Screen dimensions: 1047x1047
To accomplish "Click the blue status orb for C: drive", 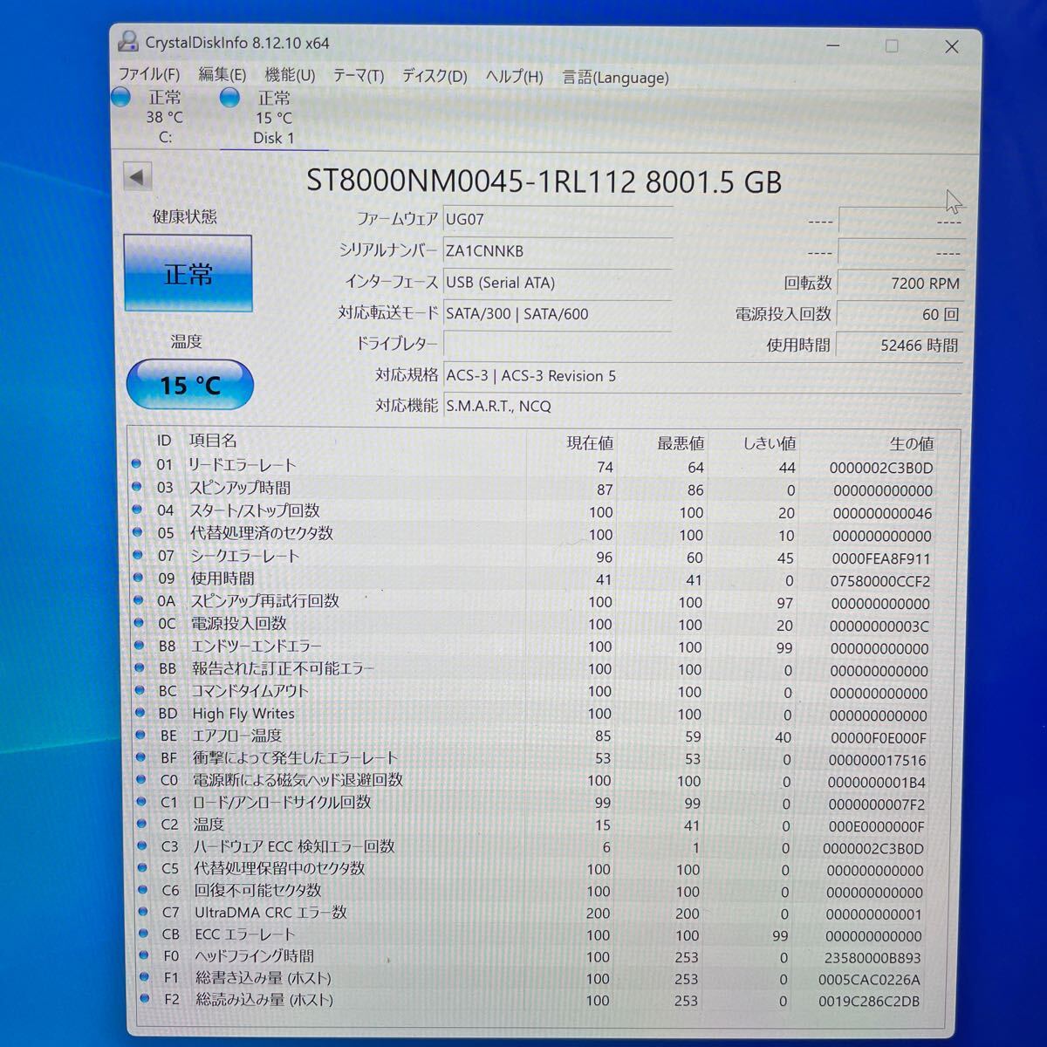I will 121,96.
